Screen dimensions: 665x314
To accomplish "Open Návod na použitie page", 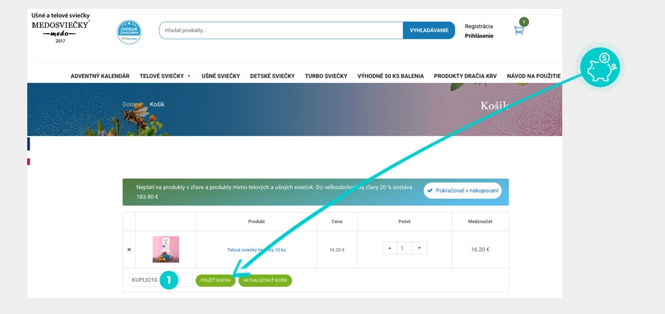I will [534, 76].
